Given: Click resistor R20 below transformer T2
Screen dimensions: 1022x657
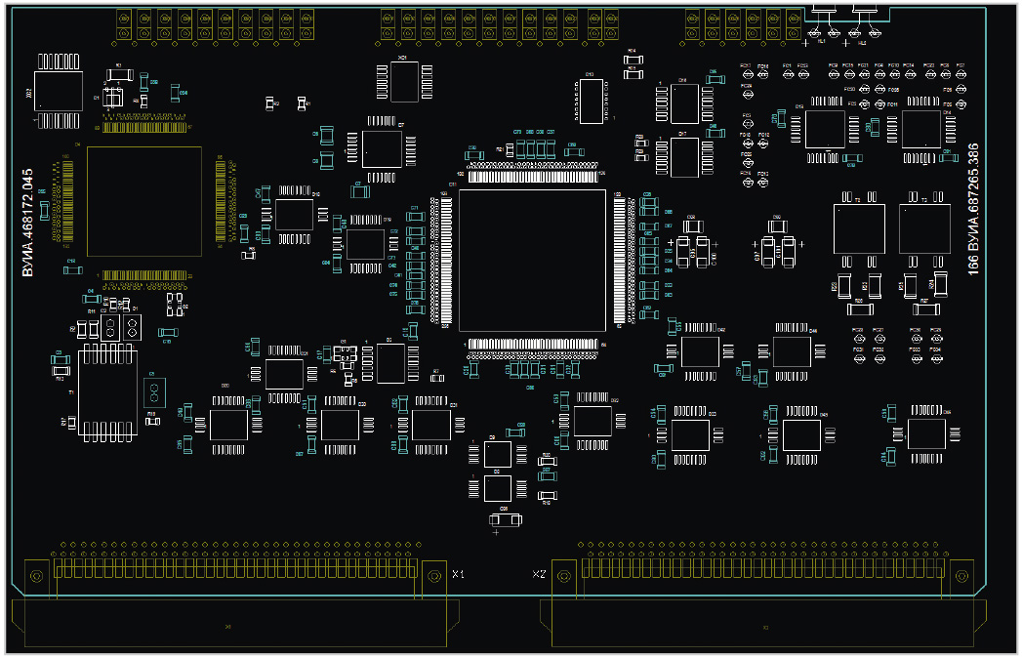Looking at the screenshot, I should (x=860, y=309).
